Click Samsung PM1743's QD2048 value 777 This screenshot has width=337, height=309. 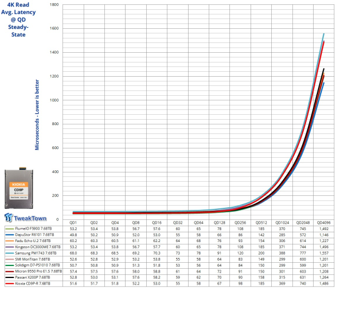point(303,253)
